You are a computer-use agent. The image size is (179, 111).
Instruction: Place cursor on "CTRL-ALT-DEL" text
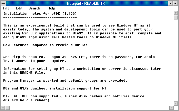(x=16, y=96)
